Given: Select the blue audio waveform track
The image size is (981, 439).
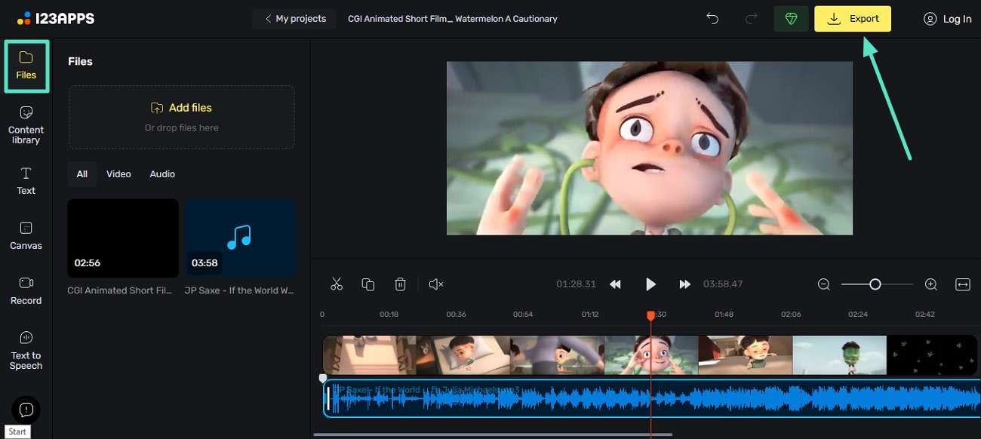Looking at the screenshot, I should 652,398.
